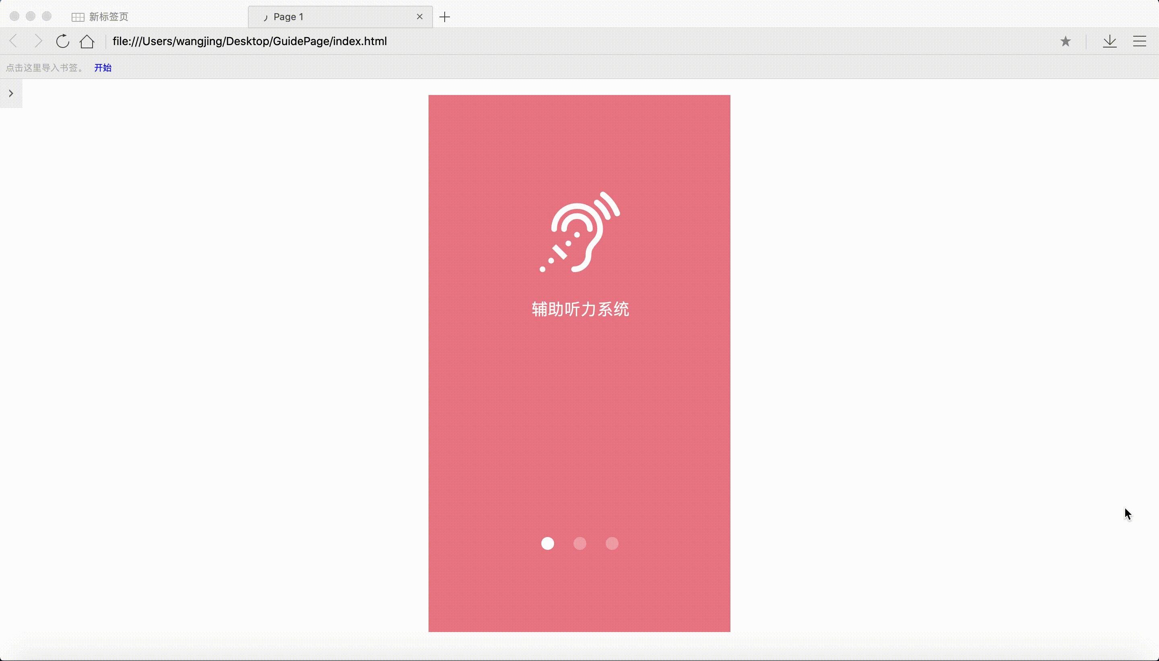Reload the current page
1159x661 pixels.
point(63,41)
